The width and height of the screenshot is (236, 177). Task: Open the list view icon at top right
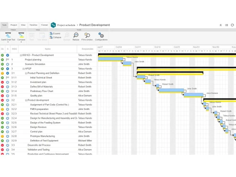click(x=227, y=25)
